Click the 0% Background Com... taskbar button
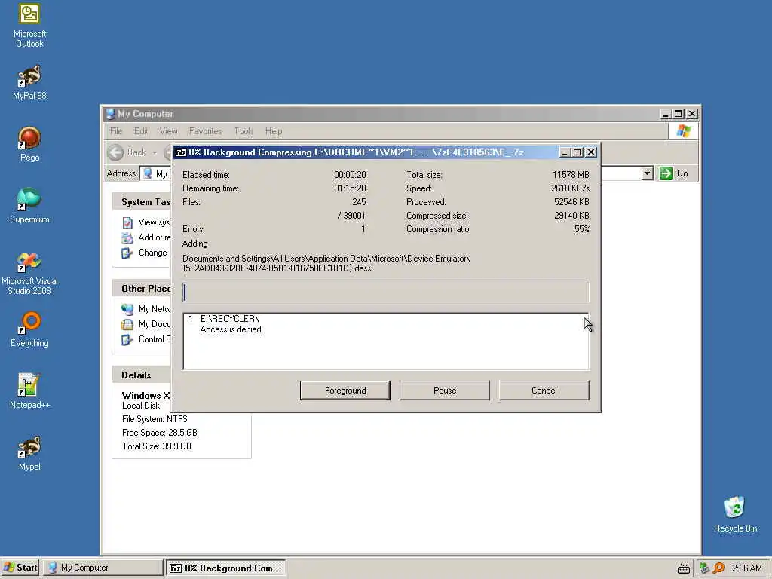This screenshot has height=579, width=772. coord(226,568)
